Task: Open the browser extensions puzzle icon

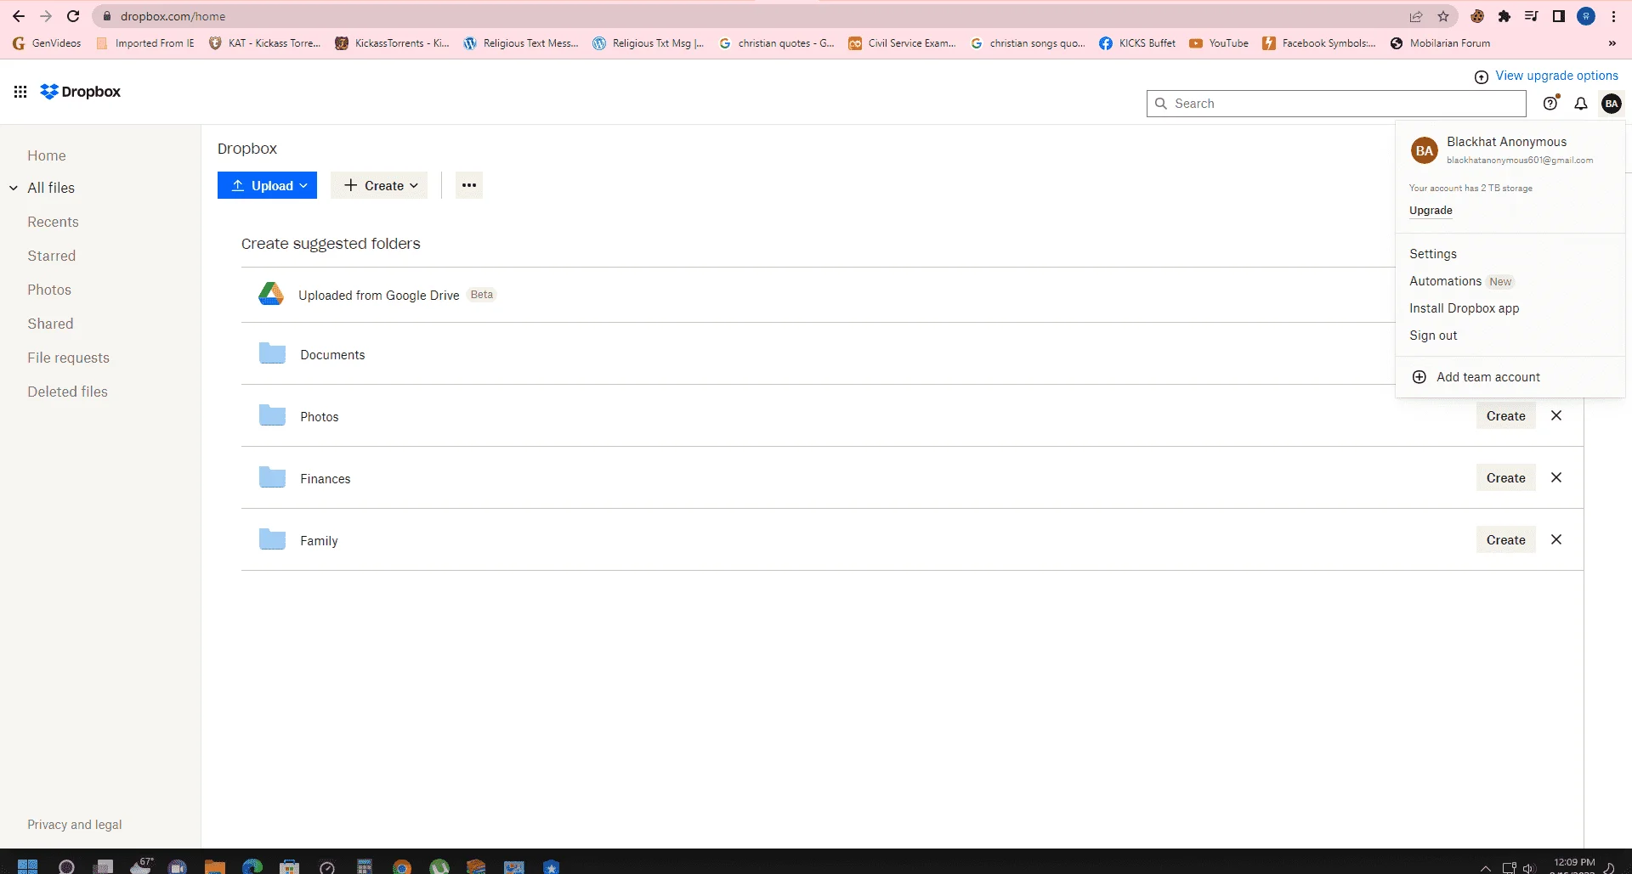Action: pos(1504,16)
